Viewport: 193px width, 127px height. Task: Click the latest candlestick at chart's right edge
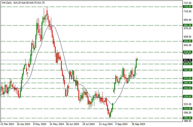tap(137, 59)
